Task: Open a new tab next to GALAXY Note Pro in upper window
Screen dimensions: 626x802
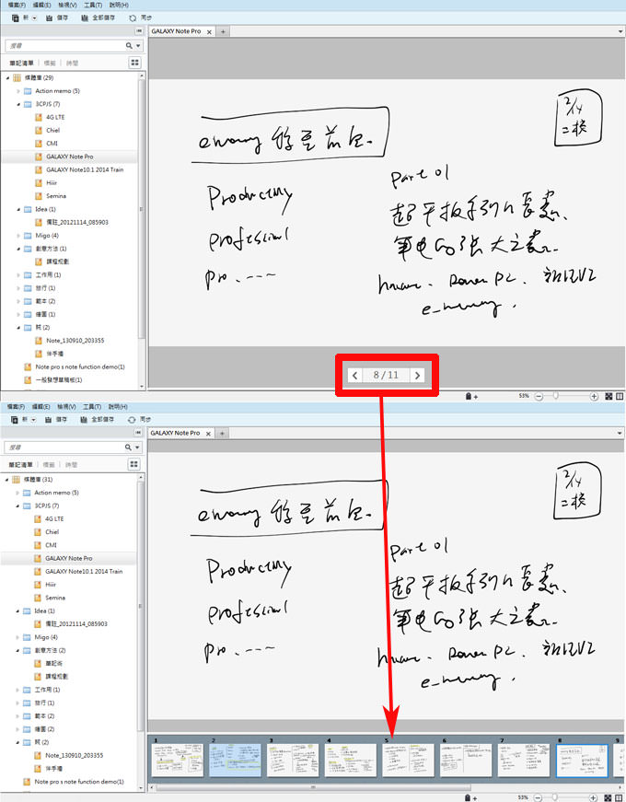Action: pos(222,31)
